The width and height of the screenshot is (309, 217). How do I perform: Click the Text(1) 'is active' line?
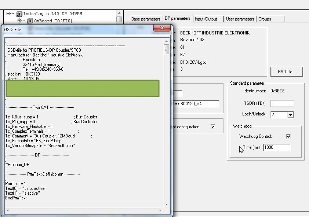pos(22,193)
